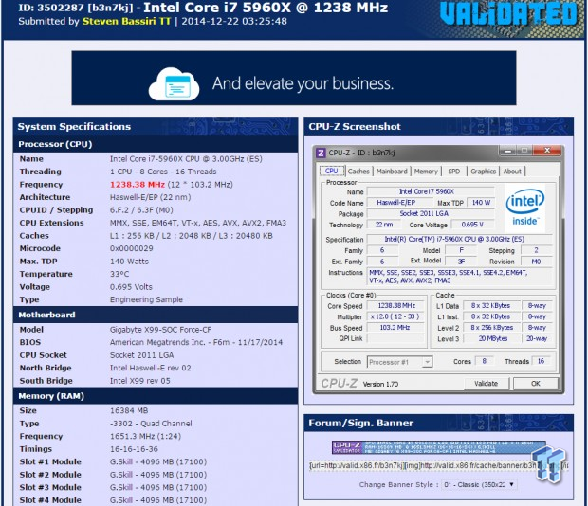The height and width of the screenshot is (506, 588).
Task: Click the banner URL code field
Action: click(438, 465)
